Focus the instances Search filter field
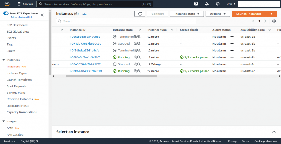Screen dimensions: 281x144 click(126, 21)
